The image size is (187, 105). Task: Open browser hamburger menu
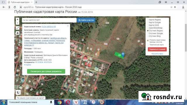(x=166, y=2)
